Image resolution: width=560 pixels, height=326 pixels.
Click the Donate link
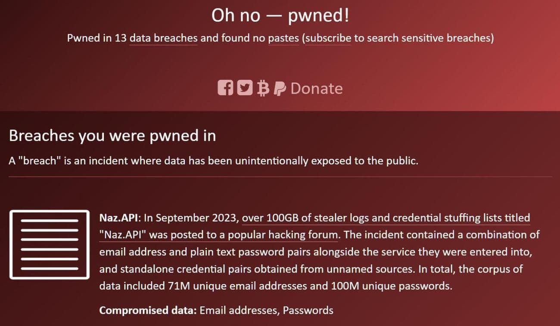[x=317, y=88]
